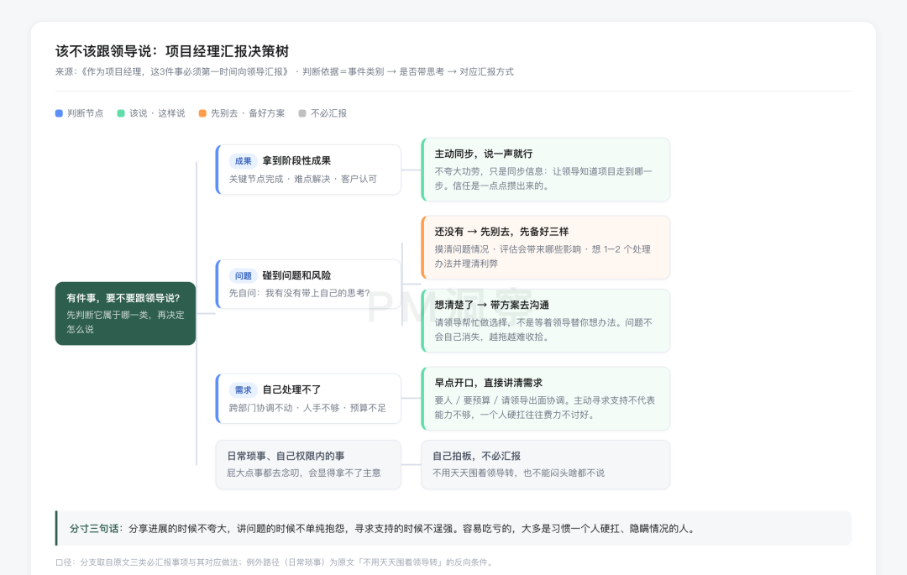The height and width of the screenshot is (575, 907).
Task: Click the source line beginning 来源
Action: click(285, 71)
